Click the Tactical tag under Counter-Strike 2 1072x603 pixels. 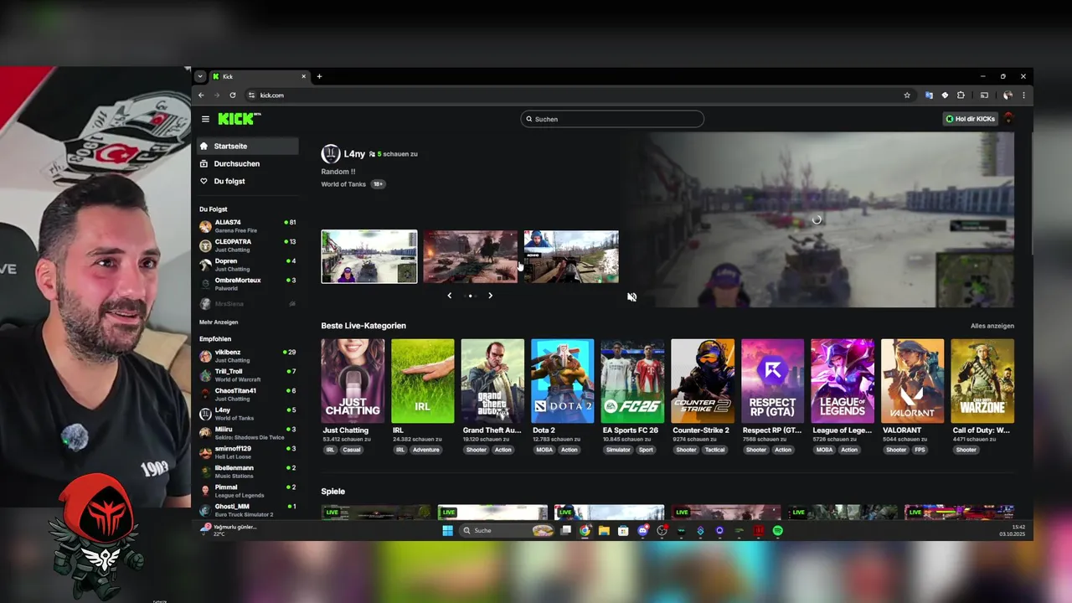tap(714, 450)
